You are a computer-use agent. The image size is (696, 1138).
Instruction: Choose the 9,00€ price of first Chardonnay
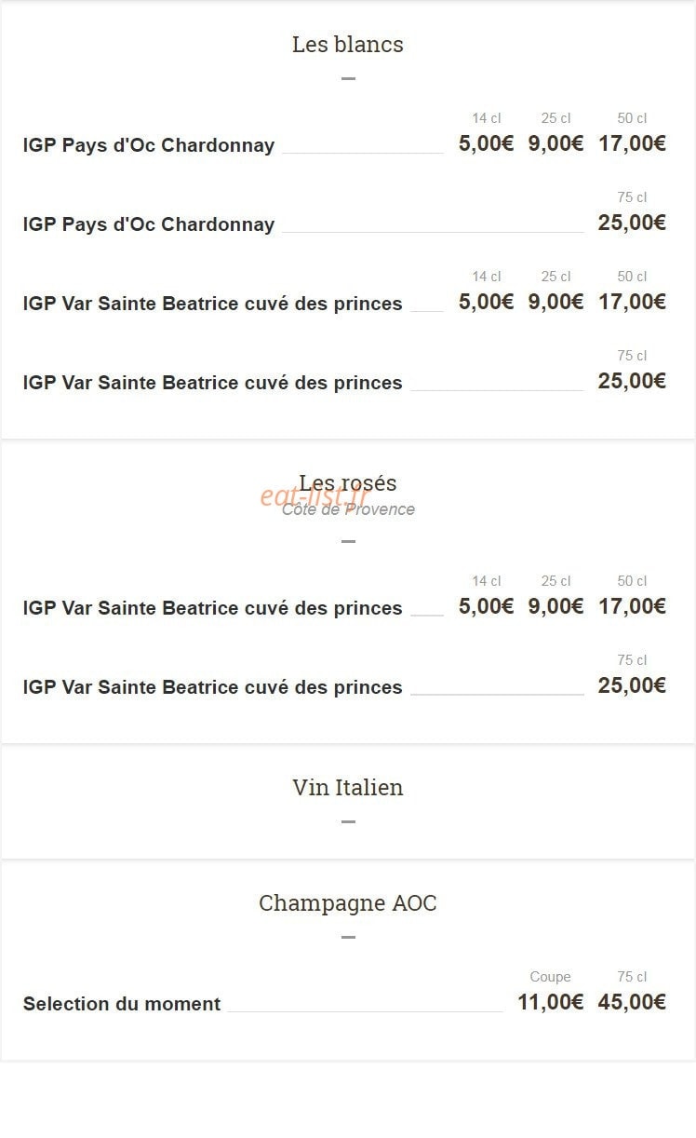[556, 143]
